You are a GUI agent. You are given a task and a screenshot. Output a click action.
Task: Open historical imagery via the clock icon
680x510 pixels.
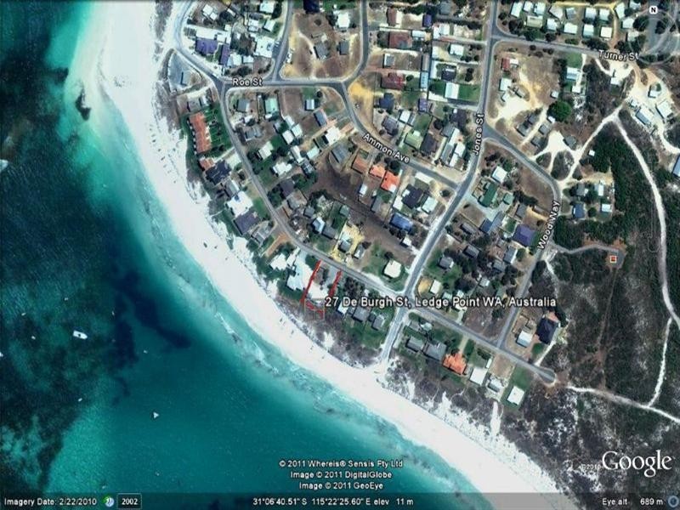click(109, 501)
